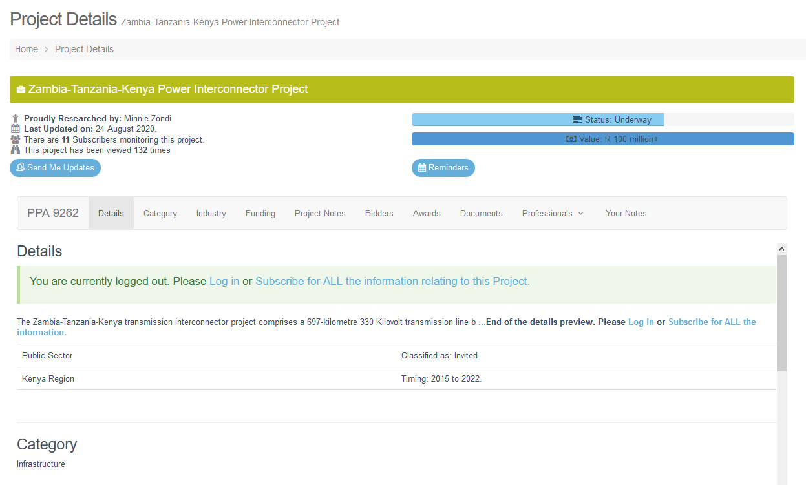Click the Minnie Zondi researcher name
Image resolution: width=806 pixels, height=485 pixels.
pyautogui.click(x=147, y=119)
